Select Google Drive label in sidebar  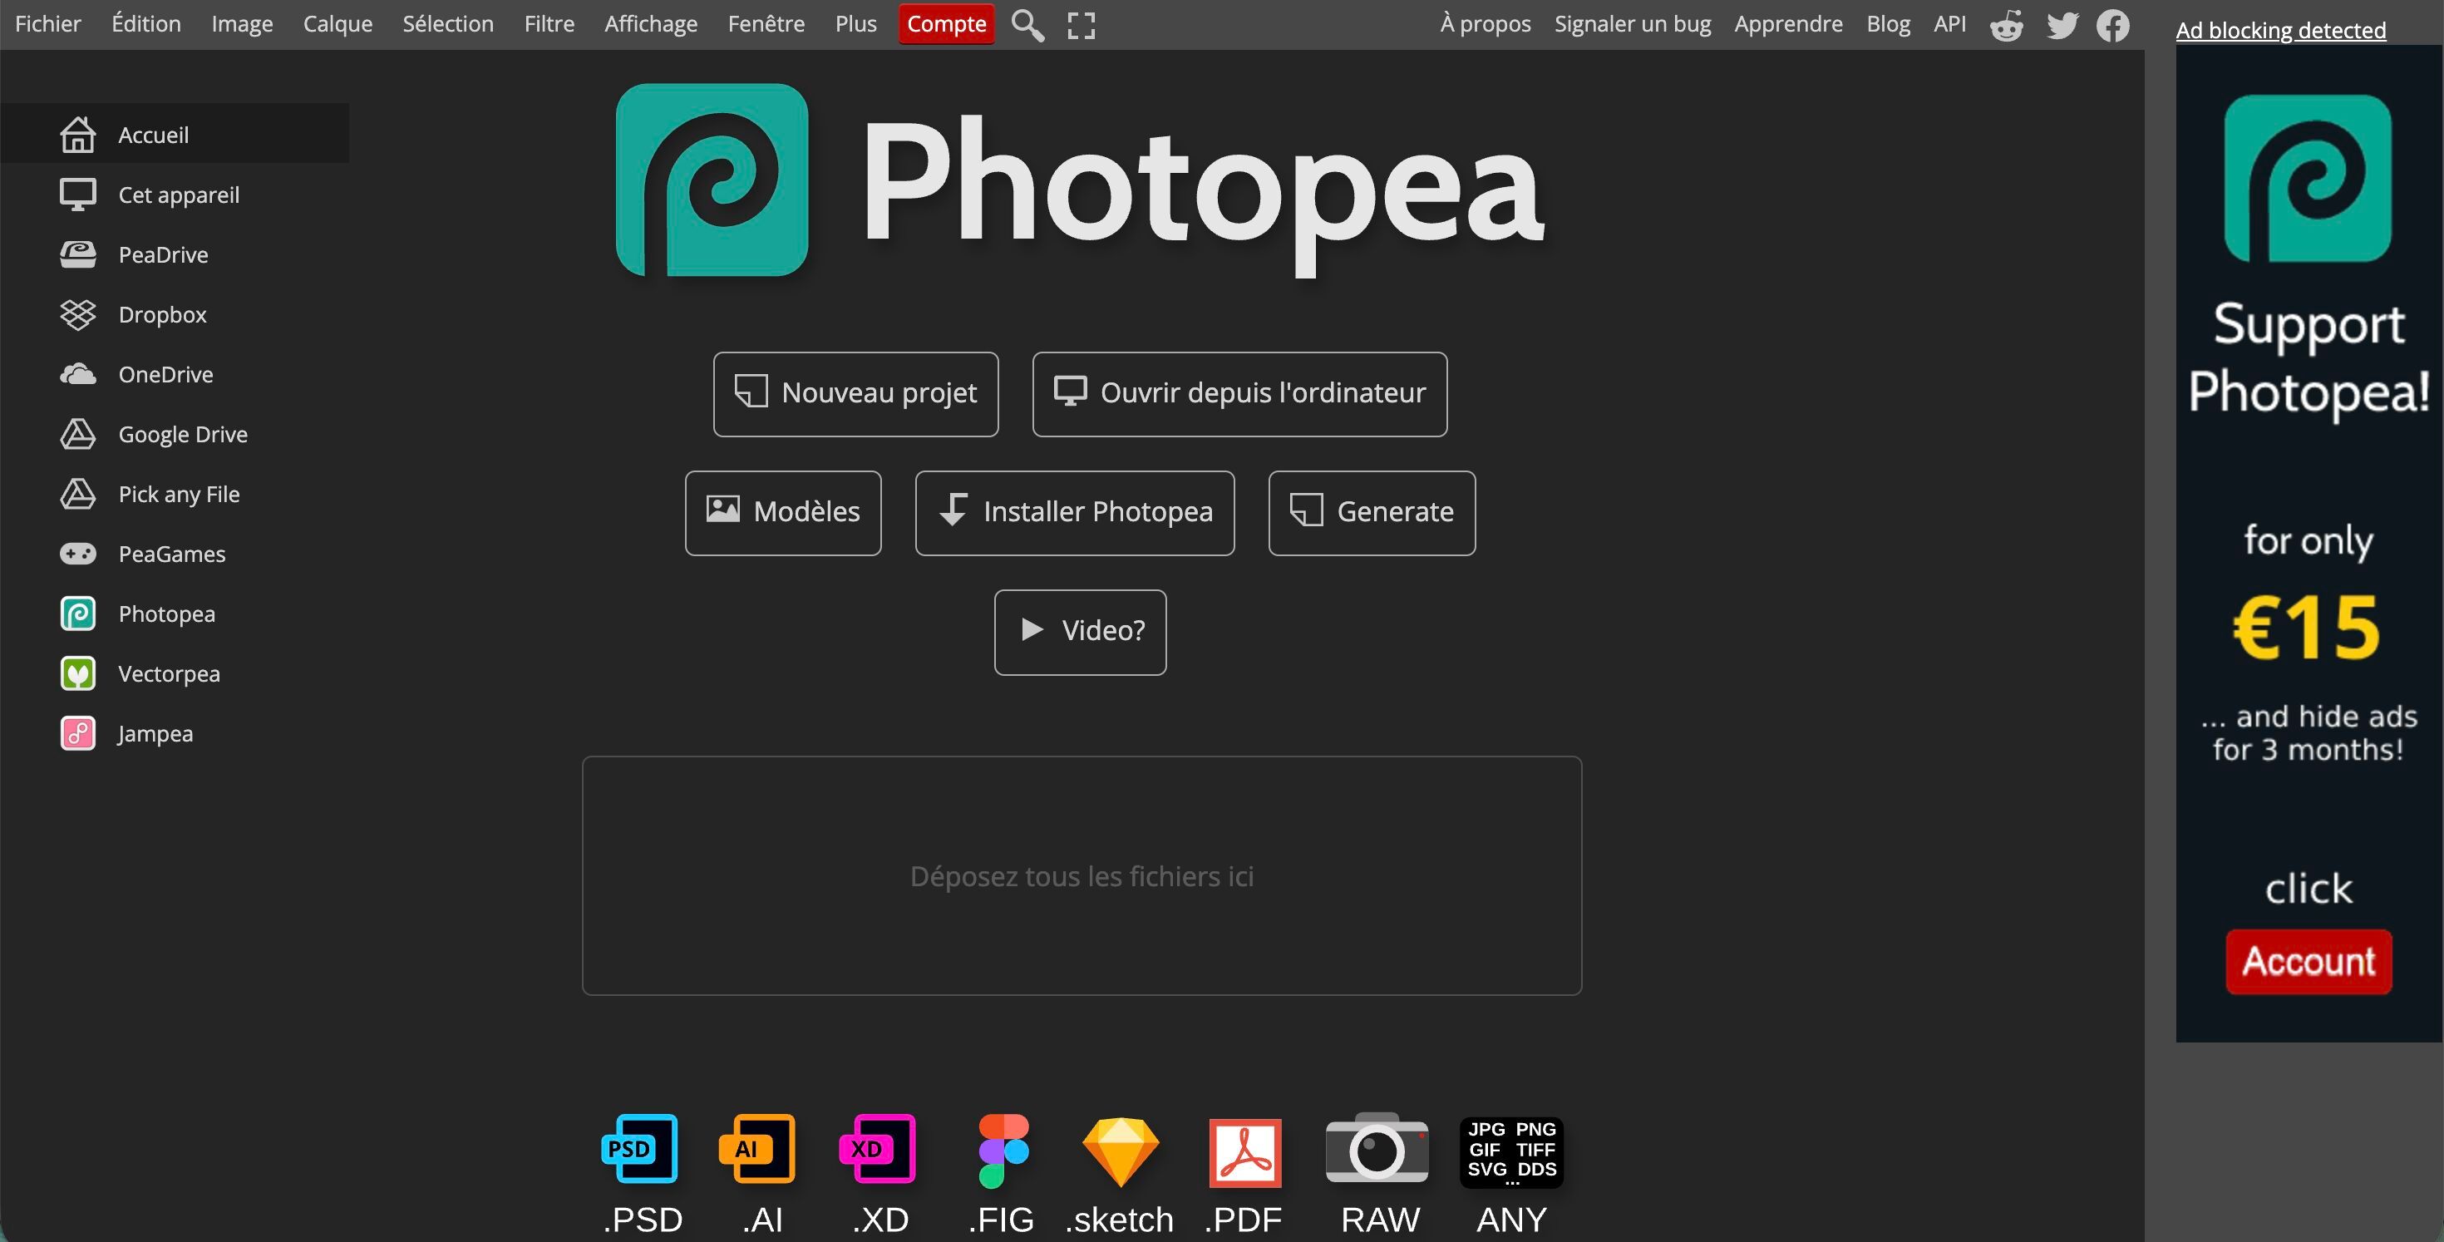click(x=183, y=435)
